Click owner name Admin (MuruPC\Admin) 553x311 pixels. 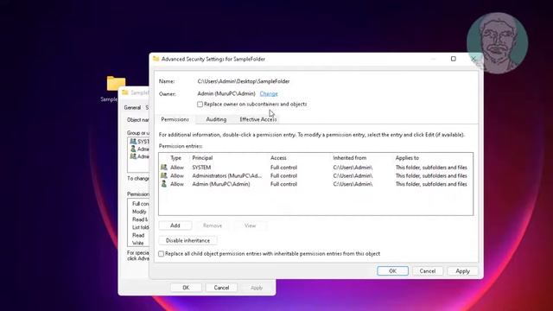tap(226, 94)
